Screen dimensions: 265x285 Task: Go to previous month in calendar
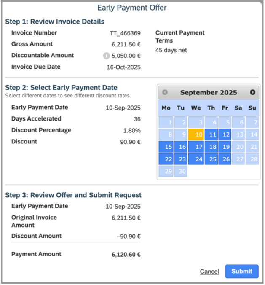click(x=165, y=92)
